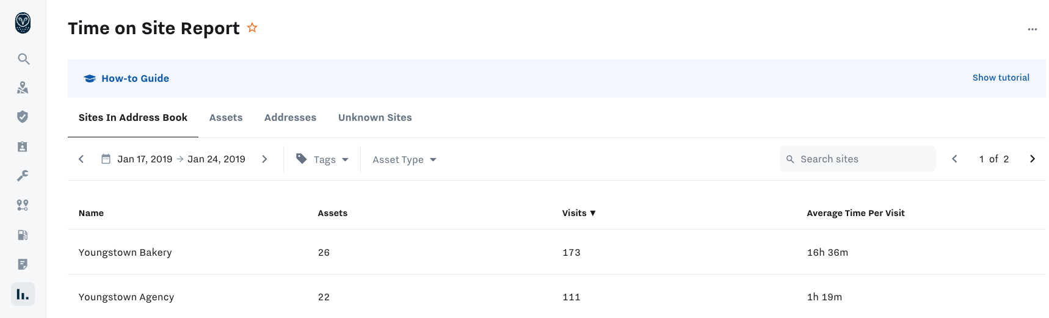Expand the Tags filter dropdown
Image resolution: width=1049 pixels, height=318 pixels.
coord(322,159)
